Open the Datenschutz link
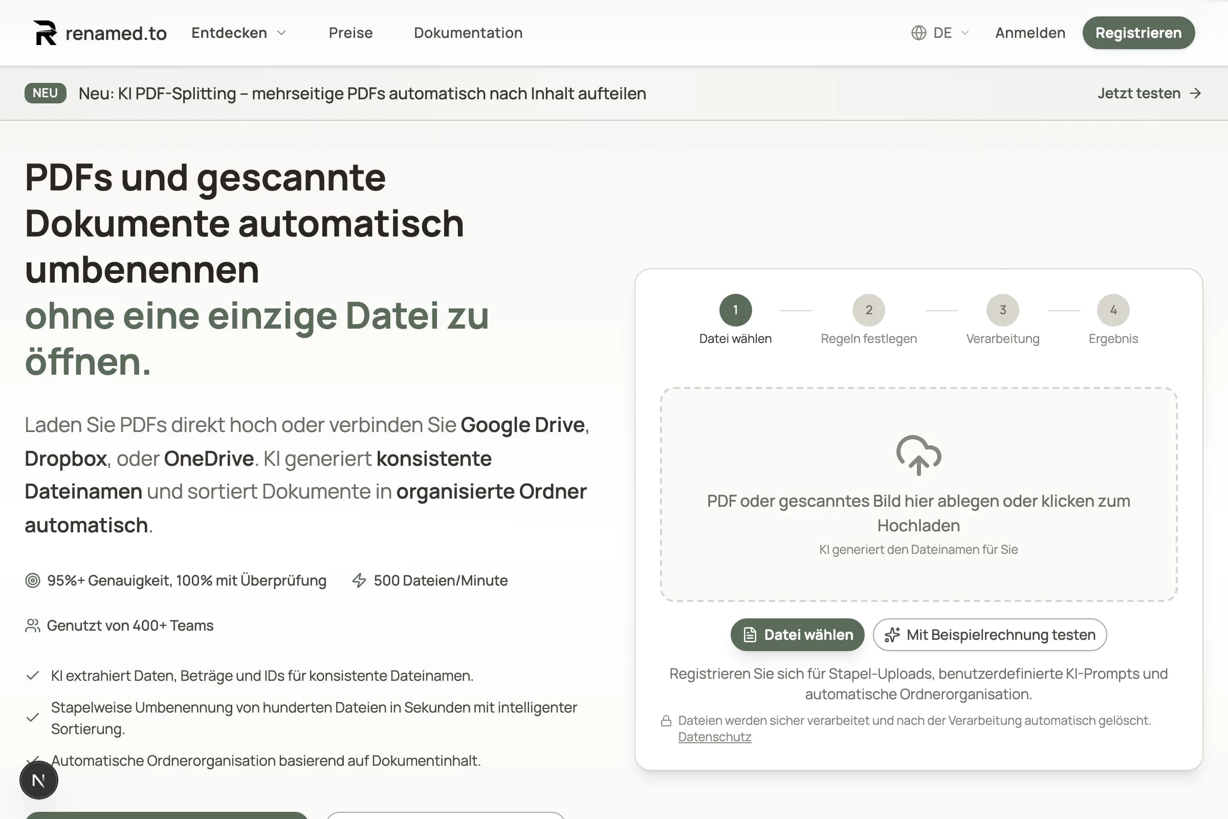Image resolution: width=1228 pixels, height=819 pixels. click(714, 737)
